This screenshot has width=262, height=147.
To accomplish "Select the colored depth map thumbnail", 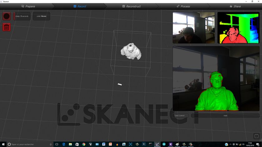I will pyautogui.click(x=238, y=28).
